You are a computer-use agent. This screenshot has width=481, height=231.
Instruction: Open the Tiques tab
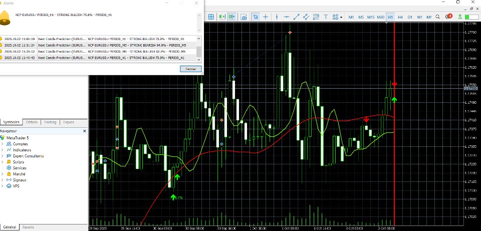click(x=69, y=122)
